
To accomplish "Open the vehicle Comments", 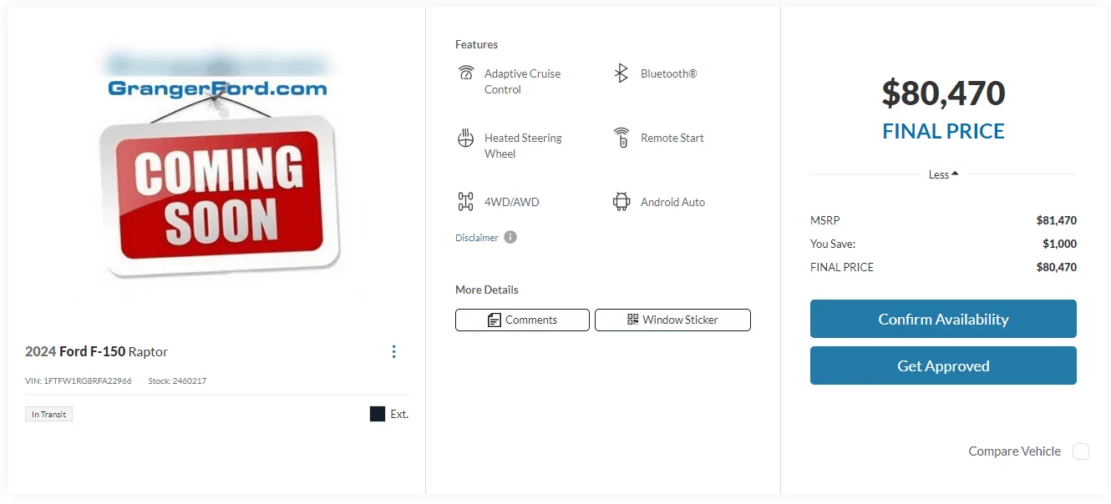I will (x=522, y=320).
